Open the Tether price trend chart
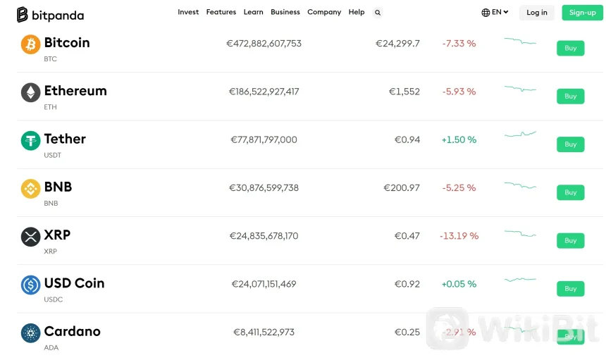 pos(520,134)
